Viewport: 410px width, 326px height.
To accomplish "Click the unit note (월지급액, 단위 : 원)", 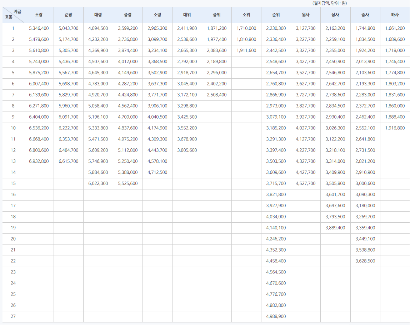I will tap(329, 3).
